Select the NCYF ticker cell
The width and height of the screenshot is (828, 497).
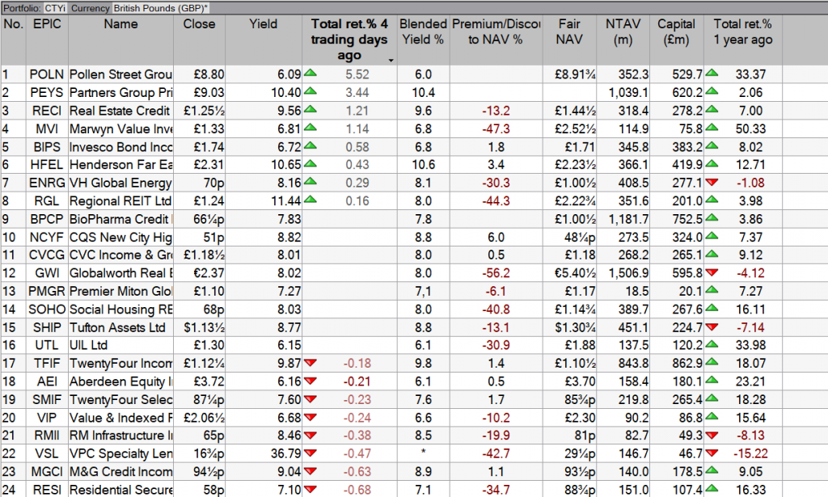pos(47,238)
